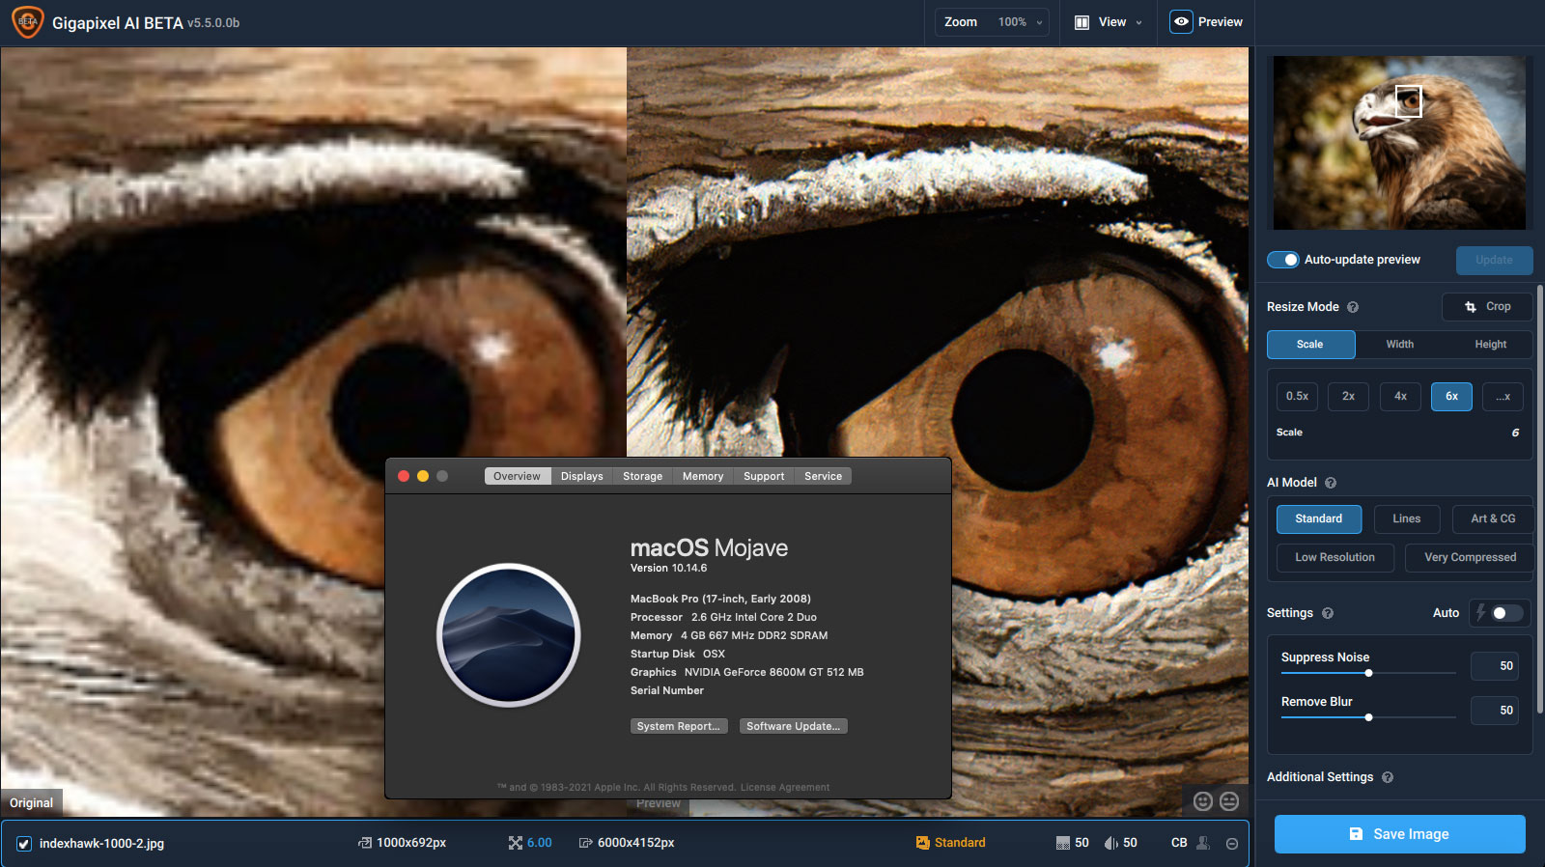The height and width of the screenshot is (867, 1545).
Task: Click the Save Image button
Action: point(1399,834)
